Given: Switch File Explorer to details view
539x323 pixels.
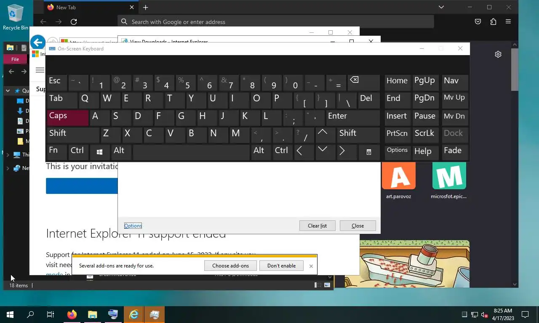Looking at the screenshot, I should (318, 285).
